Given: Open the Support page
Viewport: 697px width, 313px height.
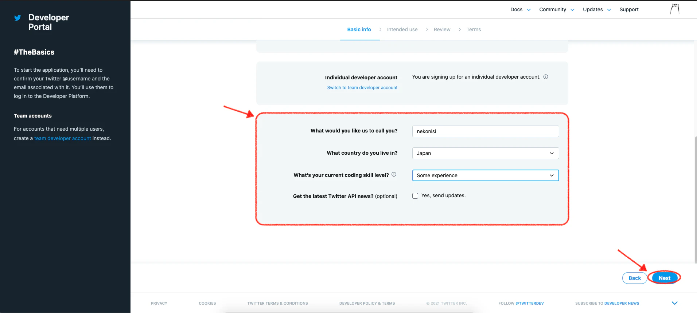Looking at the screenshot, I should (x=629, y=9).
